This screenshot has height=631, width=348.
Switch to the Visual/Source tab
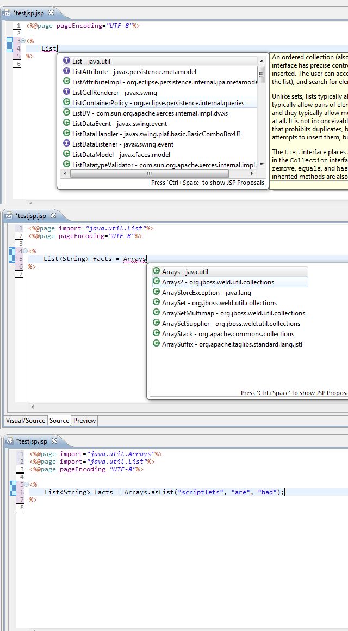[26, 421]
